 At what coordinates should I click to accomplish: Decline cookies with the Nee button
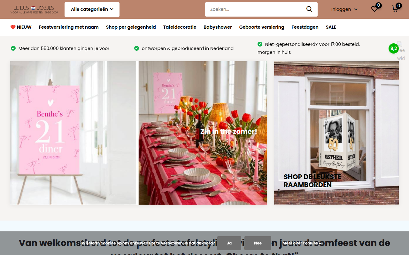[258, 243]
